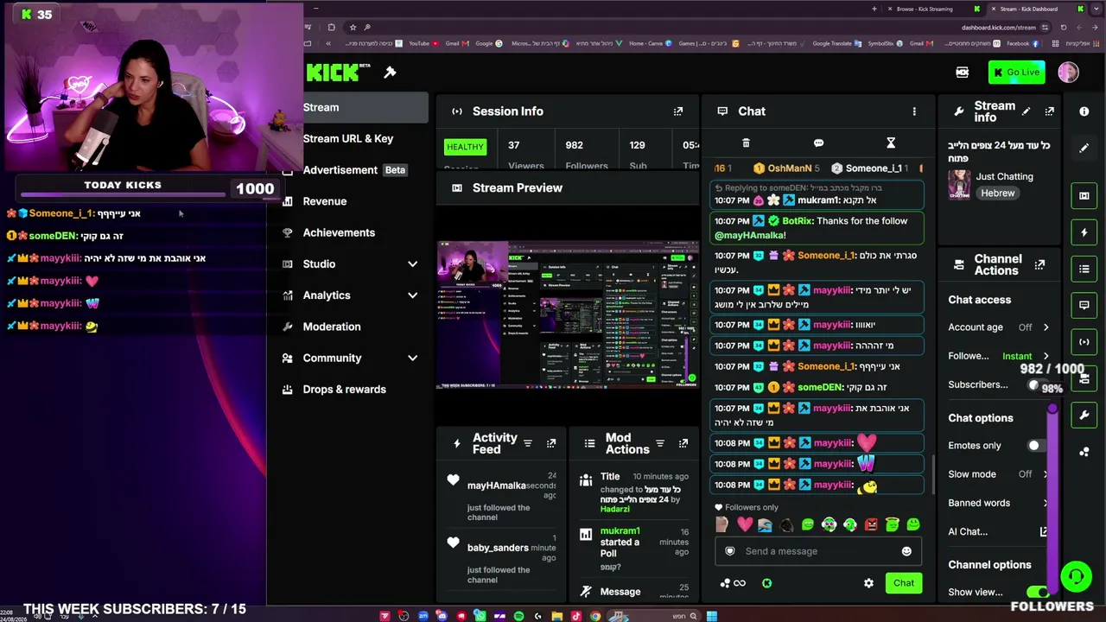
Task: Click the Hadarzi username in Mod Actions
Action: [615, 510]
